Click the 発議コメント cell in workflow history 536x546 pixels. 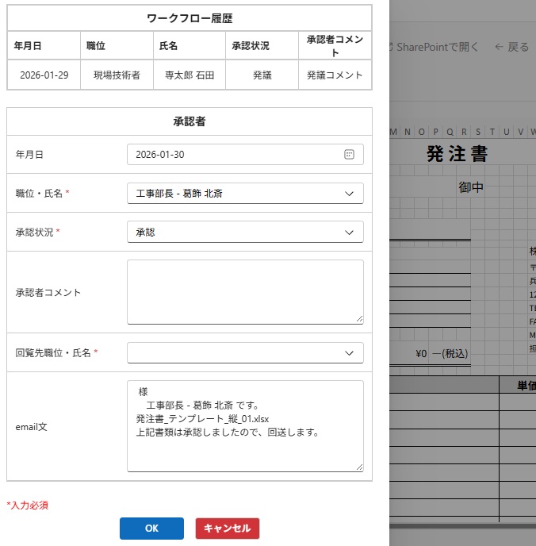click(x=335, y=75)
